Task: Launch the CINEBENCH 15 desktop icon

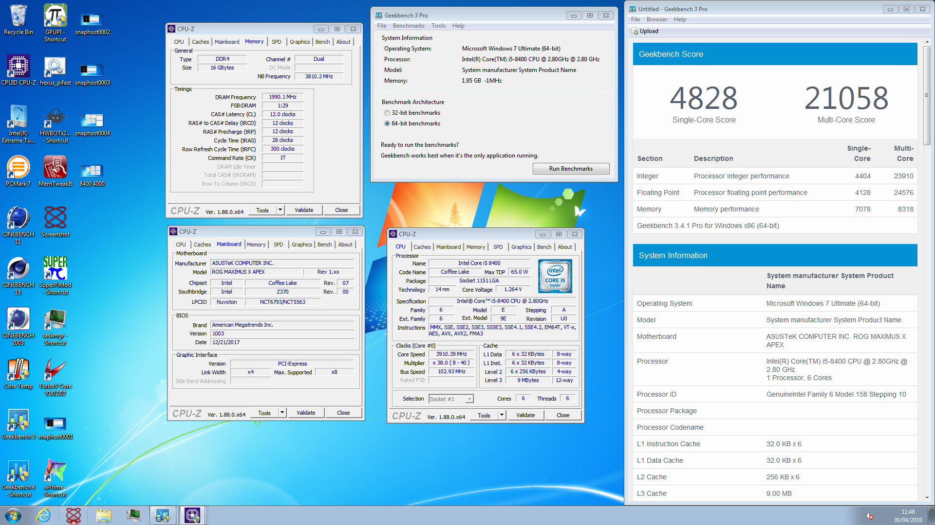Action: (19, 276)
